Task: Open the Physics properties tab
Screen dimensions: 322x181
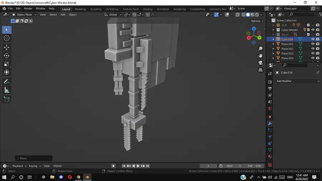Action: tap(270, 137)
